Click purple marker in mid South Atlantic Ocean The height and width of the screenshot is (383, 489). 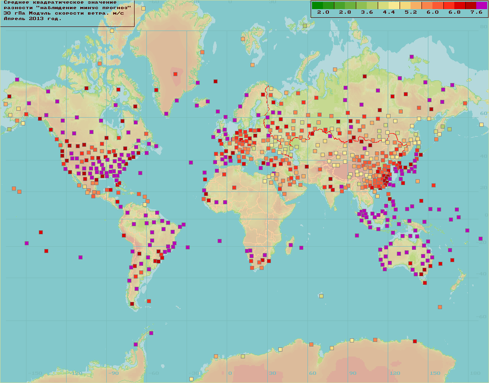point(219,241)
